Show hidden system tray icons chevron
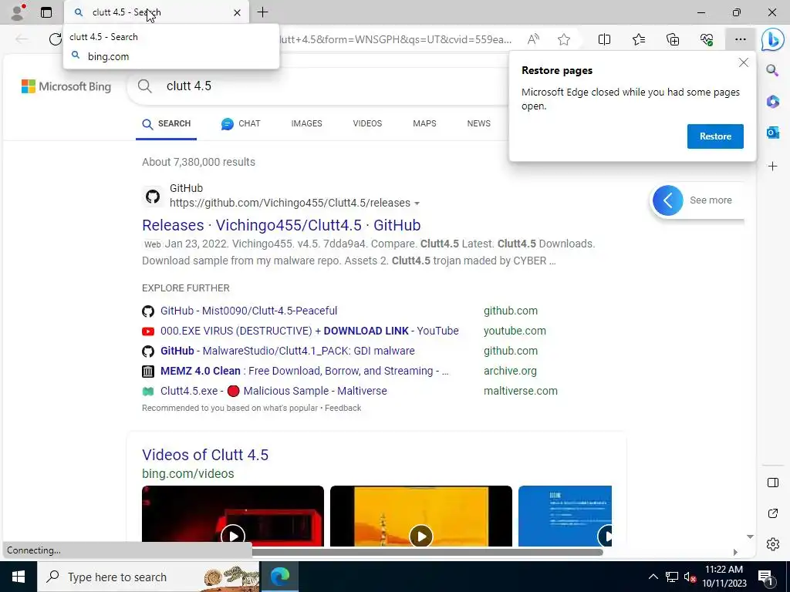The width and height of the screenshot is (790, 592). tap(653, 577)
